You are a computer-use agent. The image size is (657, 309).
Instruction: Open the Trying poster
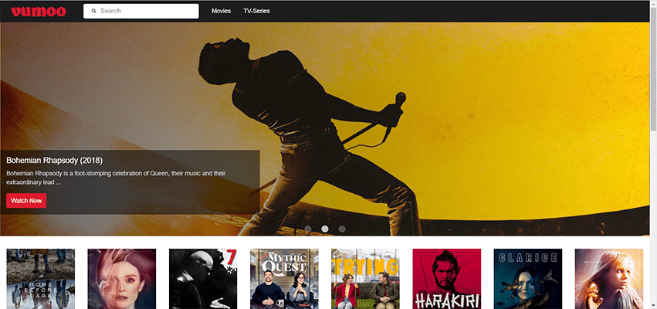click(365, 279)
